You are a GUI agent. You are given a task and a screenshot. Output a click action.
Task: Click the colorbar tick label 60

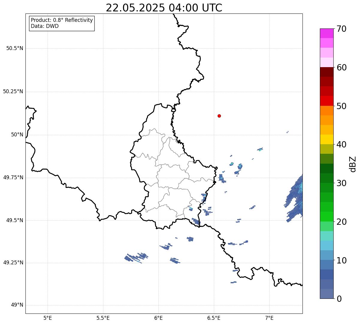(x=341, y=67)
